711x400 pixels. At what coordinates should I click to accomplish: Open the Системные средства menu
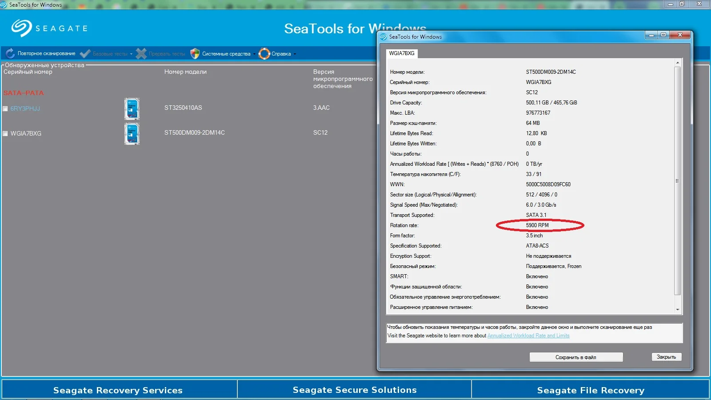[x=226, y=54]
